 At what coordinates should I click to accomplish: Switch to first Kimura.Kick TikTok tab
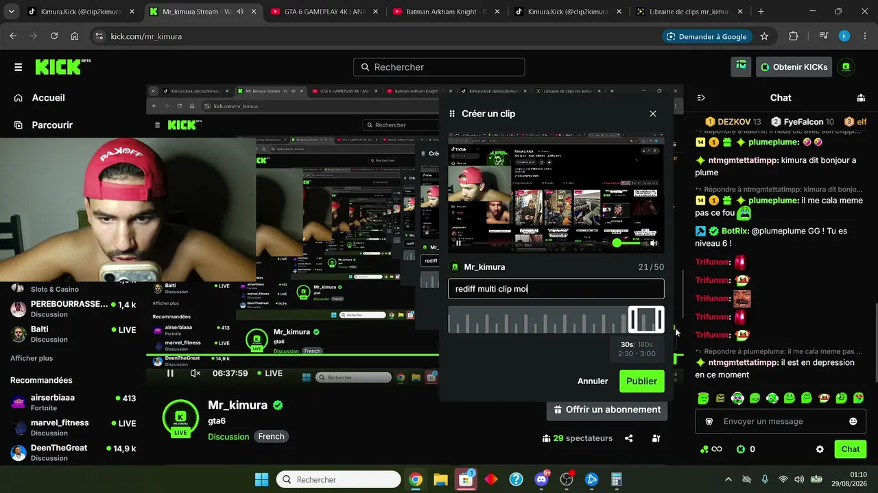(x=80, y=12)
